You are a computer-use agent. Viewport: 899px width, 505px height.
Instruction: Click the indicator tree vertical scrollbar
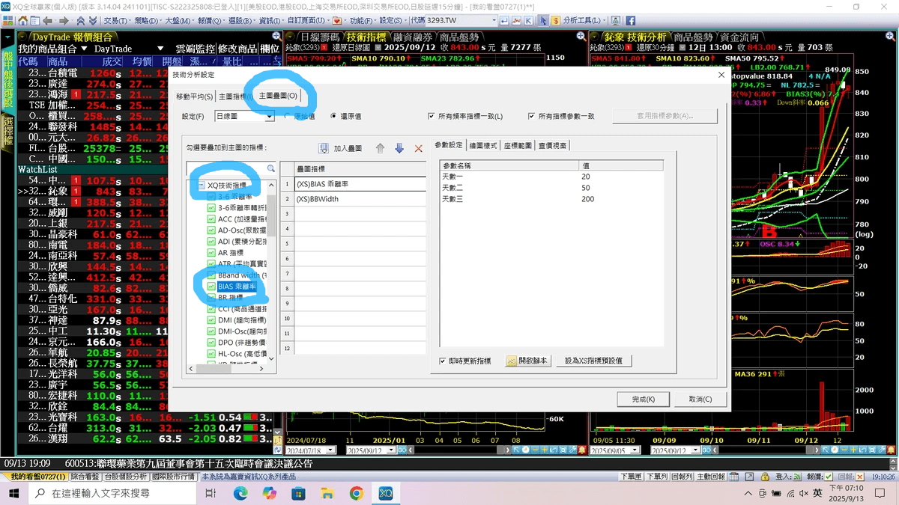[x=273, y=271]
